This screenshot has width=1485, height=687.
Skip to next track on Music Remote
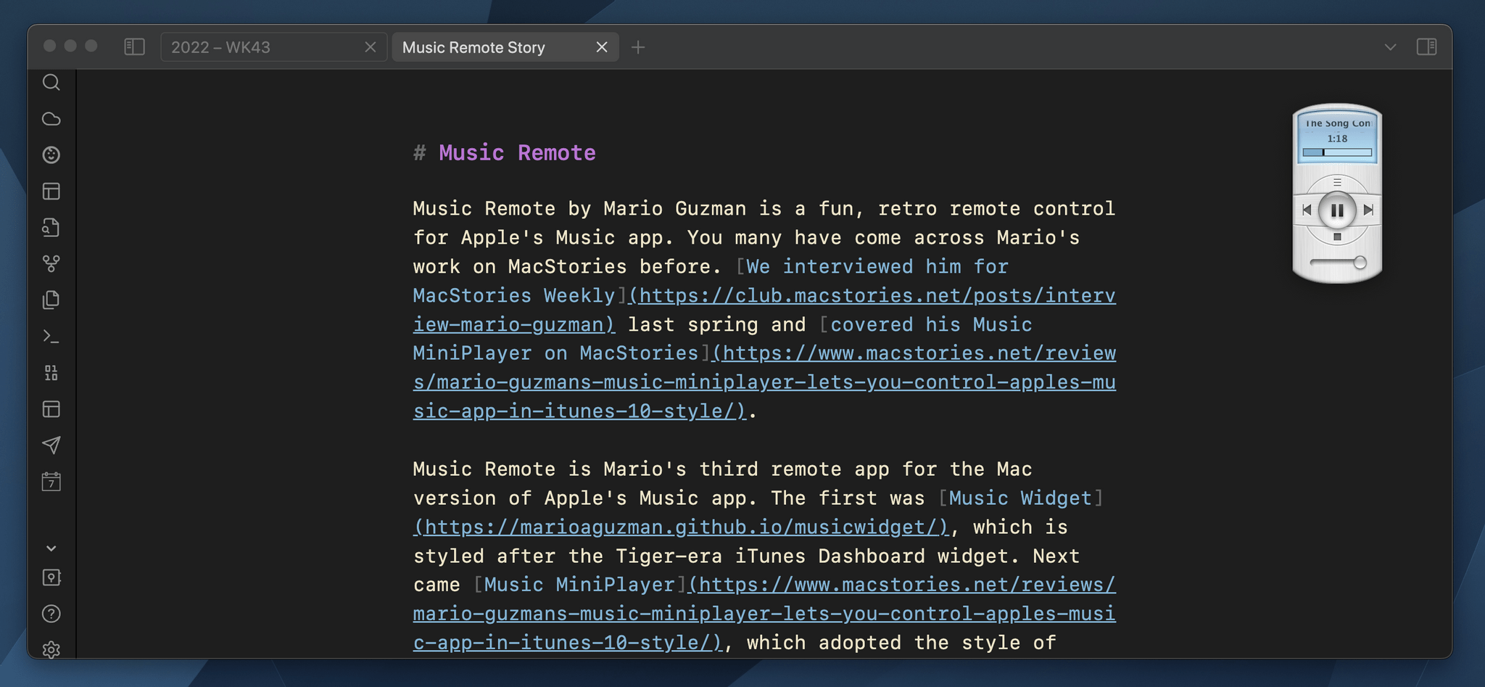1368,210
